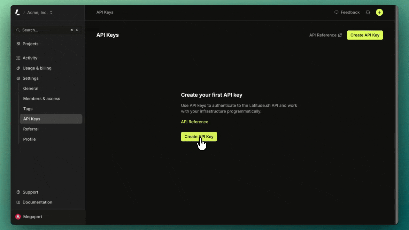Screen dimensions: 409x230
Task: Open the Referral settings page
Action: (x=31, y=129)
